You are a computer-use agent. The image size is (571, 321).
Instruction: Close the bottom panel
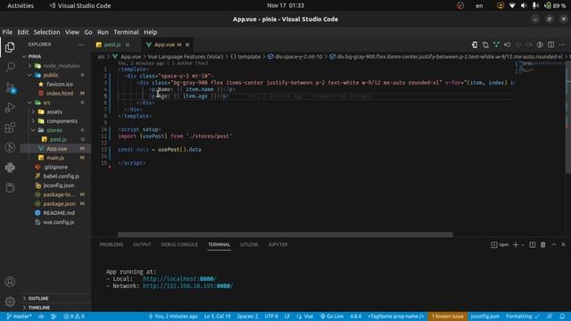pos(563,244)
